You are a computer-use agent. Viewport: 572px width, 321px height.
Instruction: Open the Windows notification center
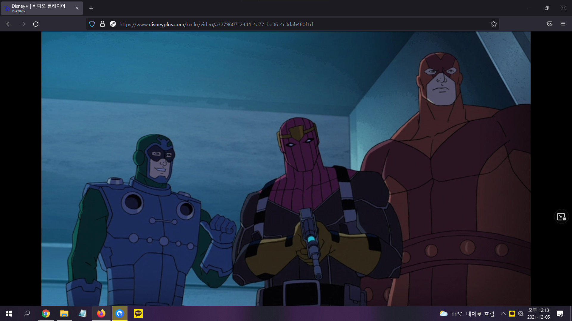click(560, 314)
